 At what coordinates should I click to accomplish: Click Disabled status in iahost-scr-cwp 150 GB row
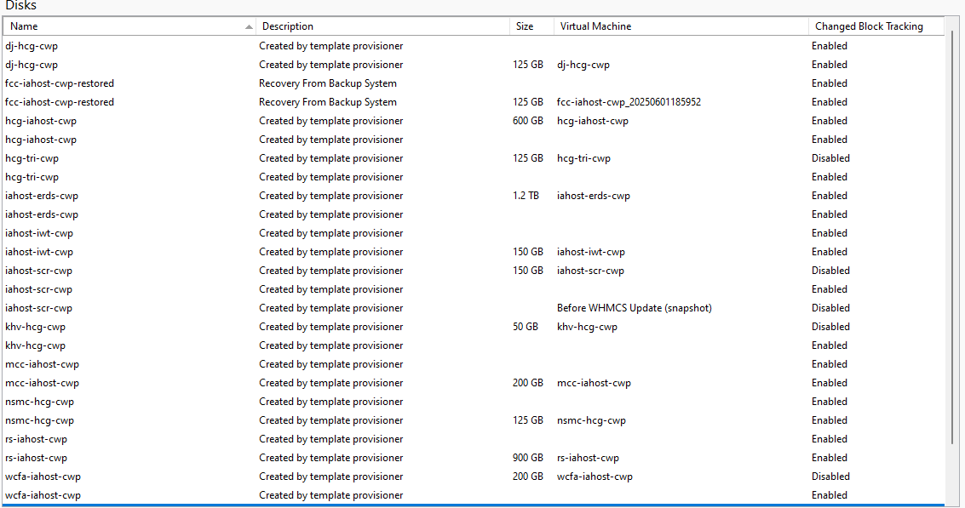click(x=830, y=271)
